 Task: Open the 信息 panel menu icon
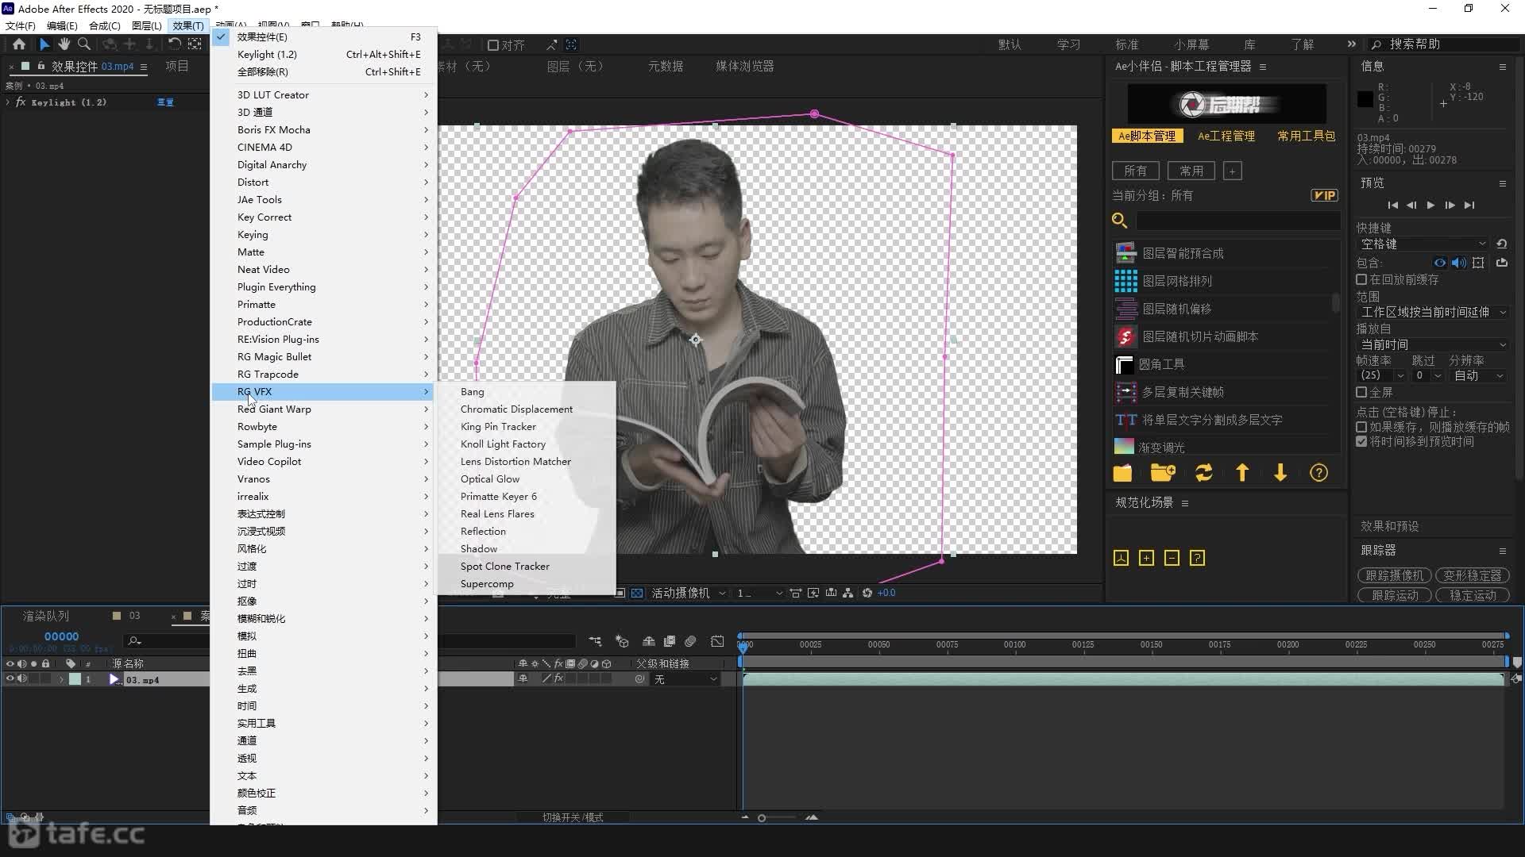click(x=1503, y=67)
